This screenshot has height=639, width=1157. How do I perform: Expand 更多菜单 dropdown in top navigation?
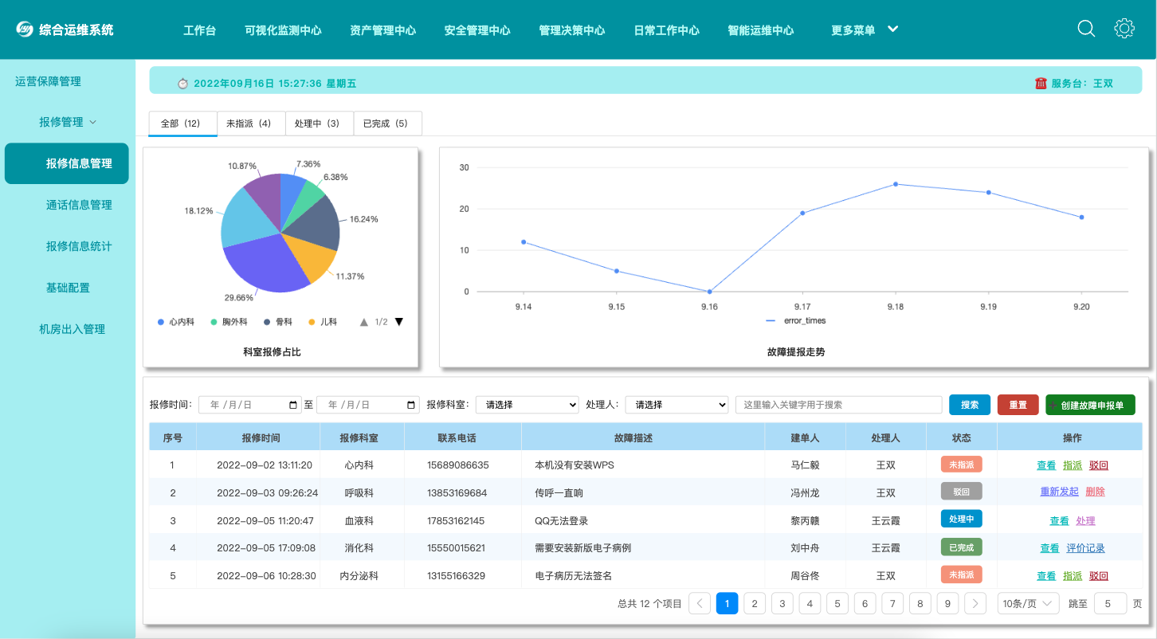click(865, 30)
